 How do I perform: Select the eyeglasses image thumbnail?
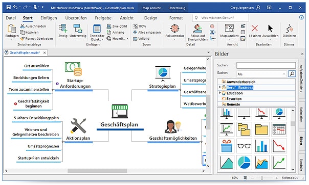pos(244,146)
